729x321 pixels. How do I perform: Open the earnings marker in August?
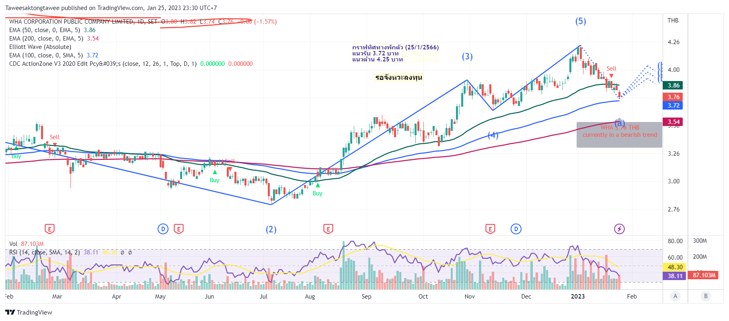click(328, 229)
